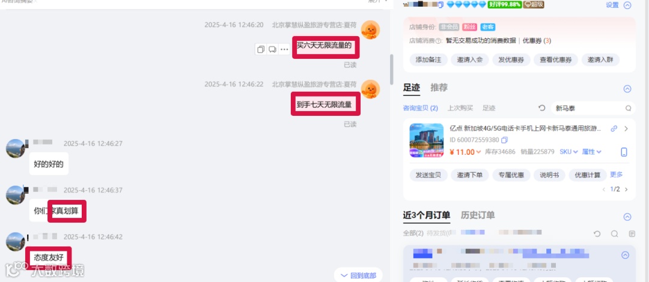Click the link icon next to the product title
Image resolution: width=649 pixels, height=282 pixels.
point(614,128)
